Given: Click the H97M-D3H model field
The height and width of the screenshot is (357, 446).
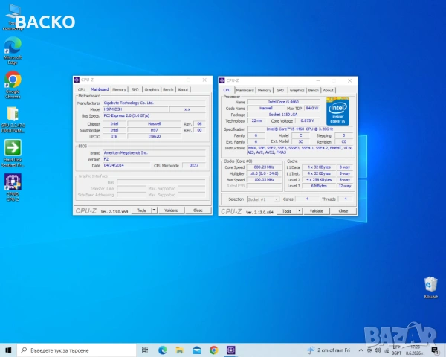Looking at the screenshot, I should (135, 109).
